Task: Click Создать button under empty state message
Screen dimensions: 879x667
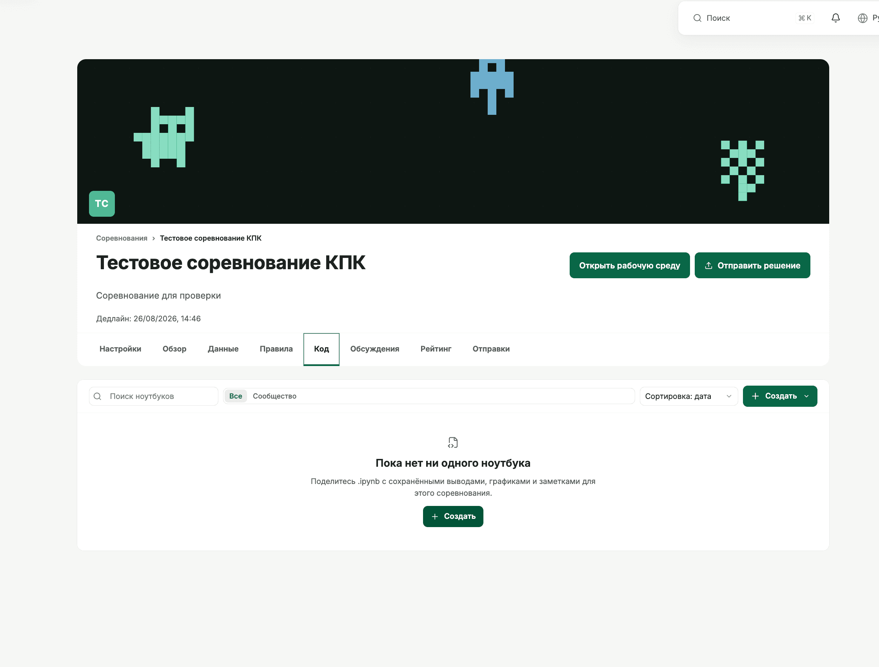Action: [x=453, y=517]
